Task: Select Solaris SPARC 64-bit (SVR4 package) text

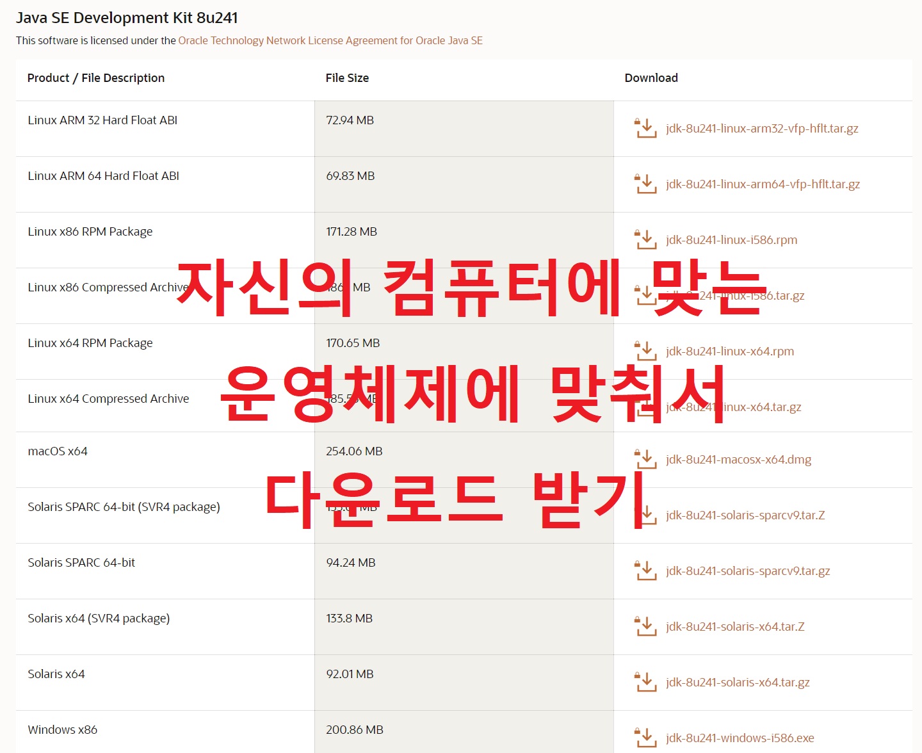Action: pos(124,506)
